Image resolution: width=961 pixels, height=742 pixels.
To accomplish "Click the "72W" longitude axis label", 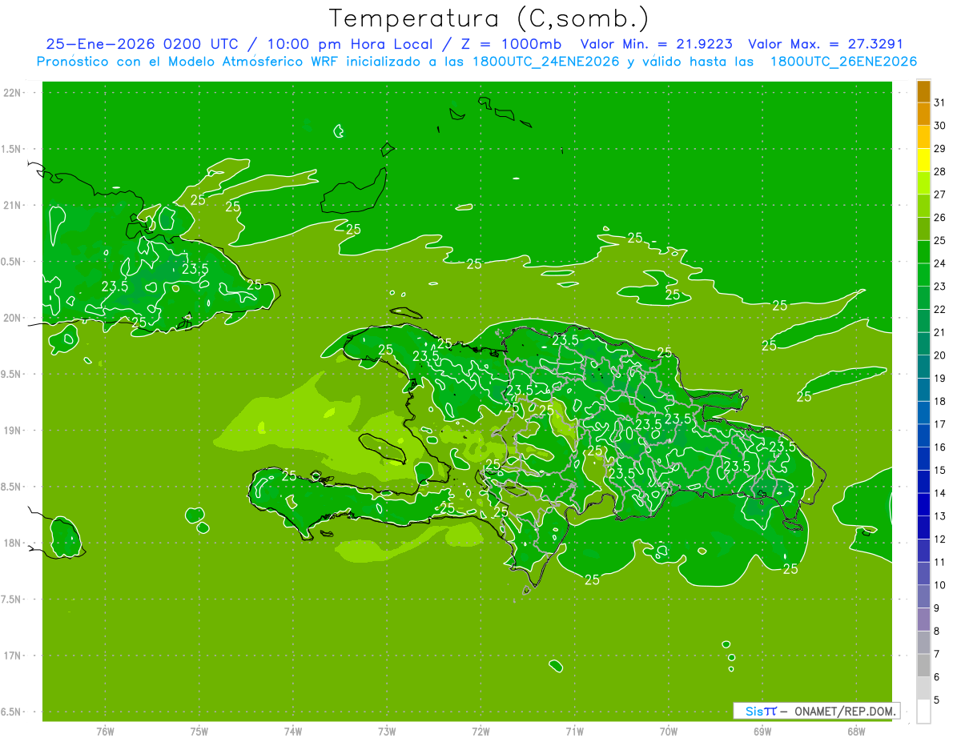I will point(480,731).
